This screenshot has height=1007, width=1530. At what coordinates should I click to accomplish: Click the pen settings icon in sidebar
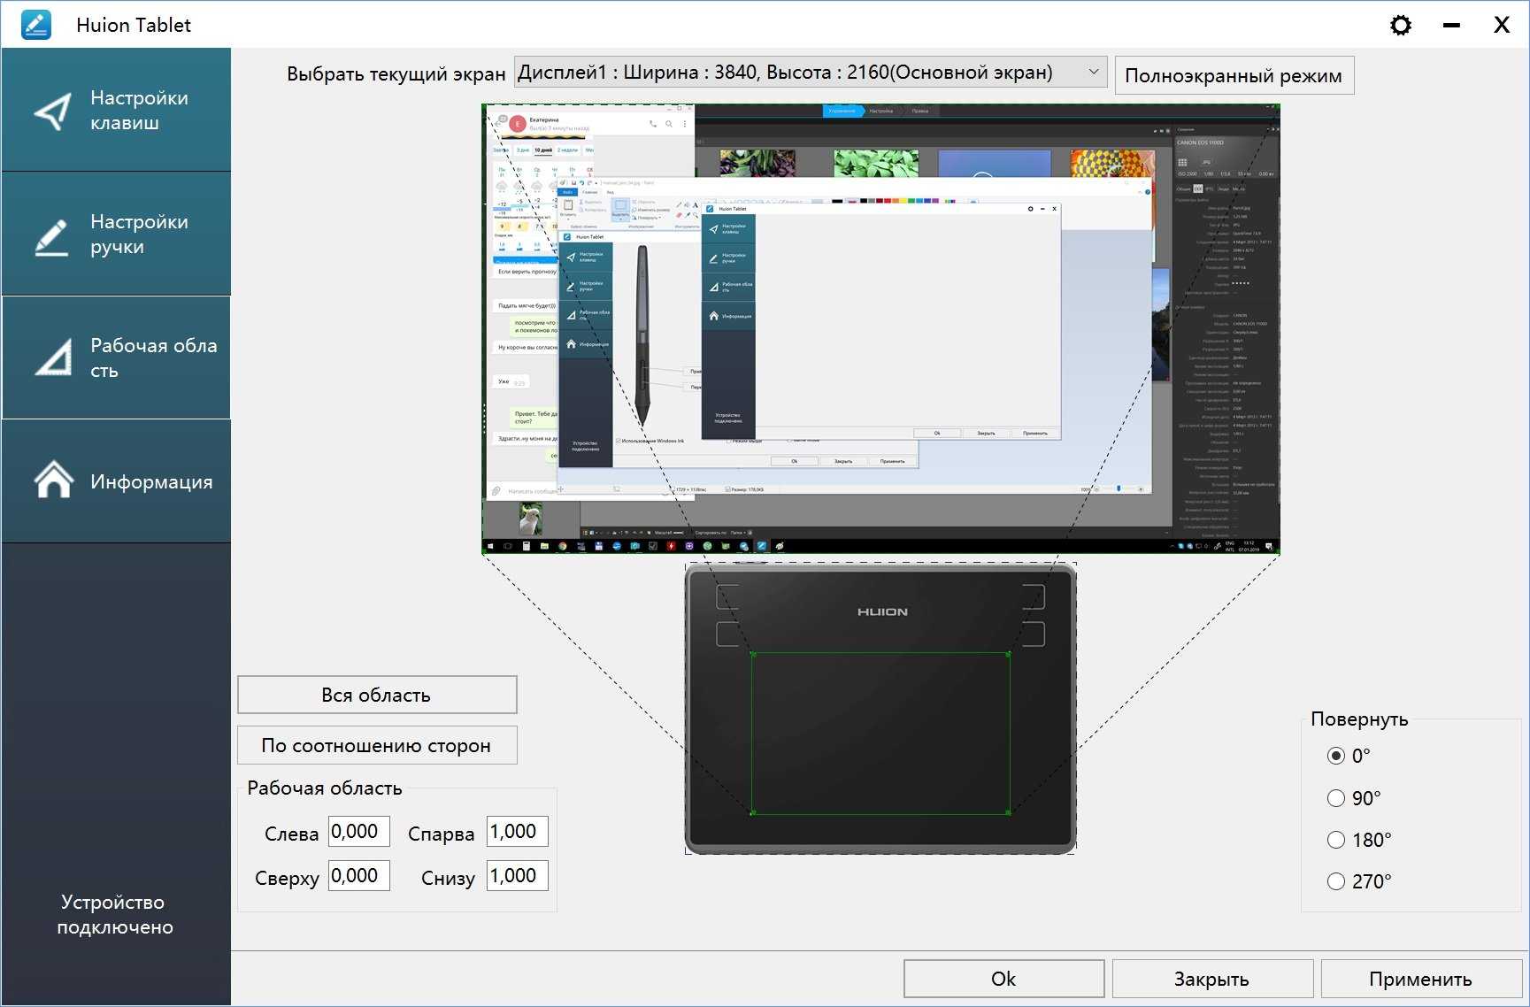52,236
